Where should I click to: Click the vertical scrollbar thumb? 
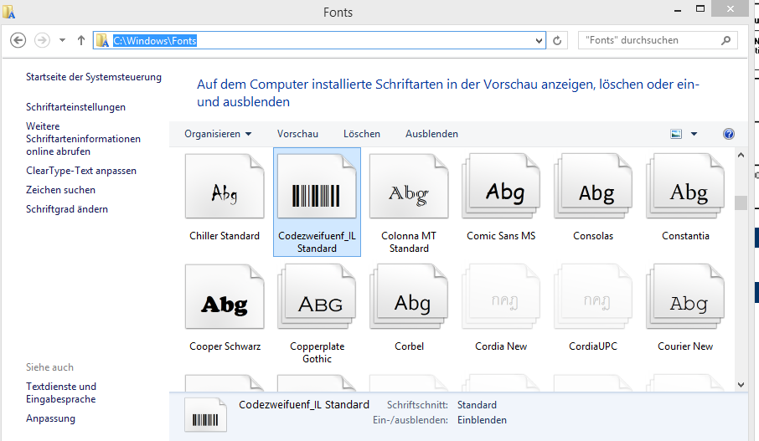[x=741, y=203]
